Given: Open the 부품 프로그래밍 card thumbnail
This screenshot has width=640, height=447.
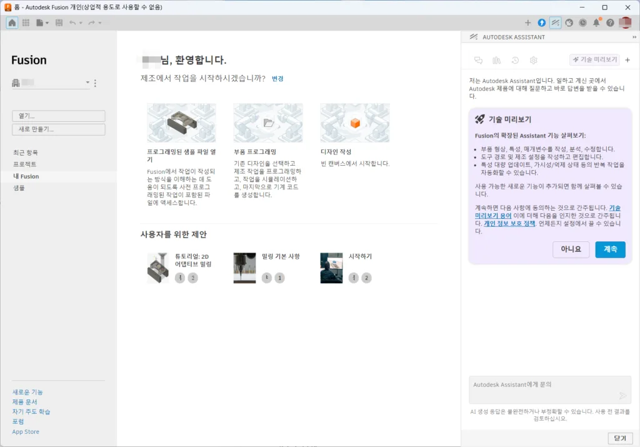Looking at the screenshot, I should [x=268, y=123].
